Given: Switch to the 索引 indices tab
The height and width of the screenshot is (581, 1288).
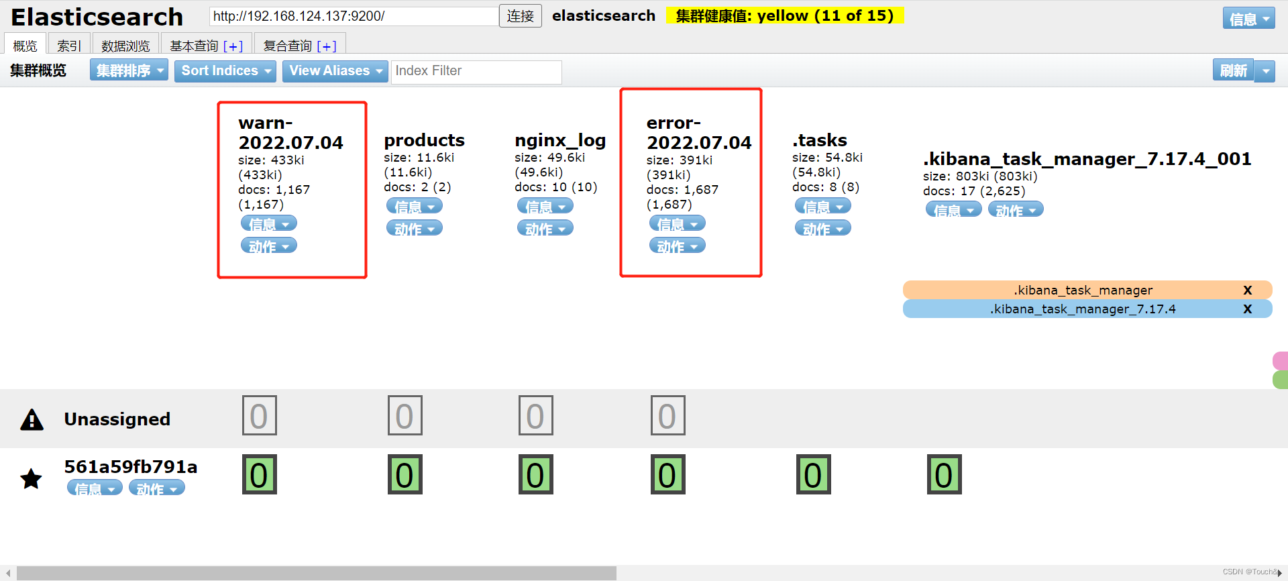Looking at the screenshot, I should (x=69, y=44).
